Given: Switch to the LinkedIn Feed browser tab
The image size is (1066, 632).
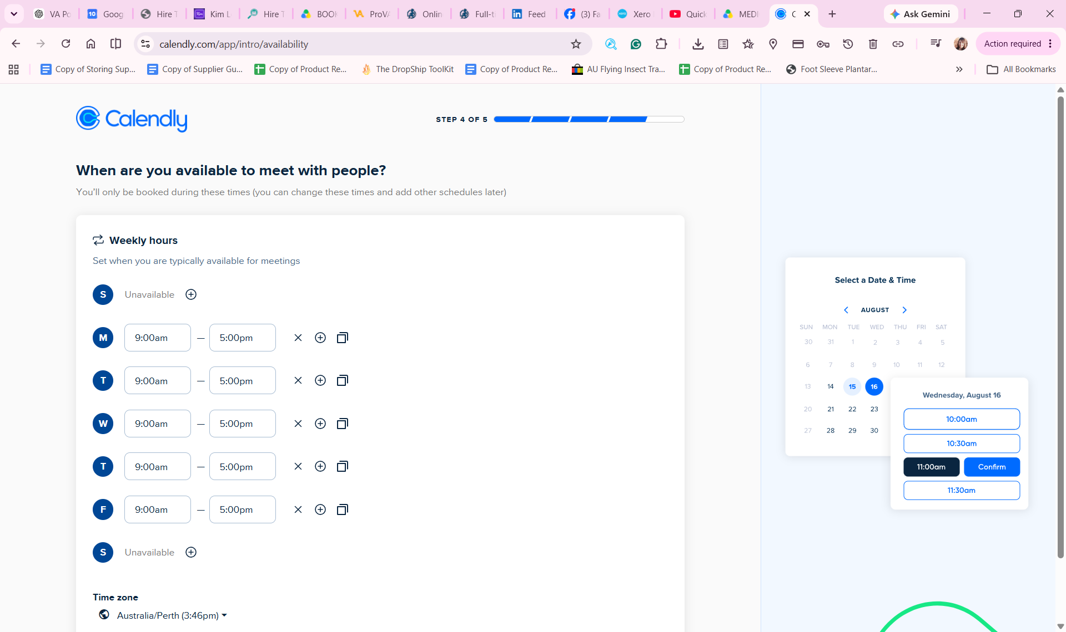Looking at the screenshot, I should 529,14.
